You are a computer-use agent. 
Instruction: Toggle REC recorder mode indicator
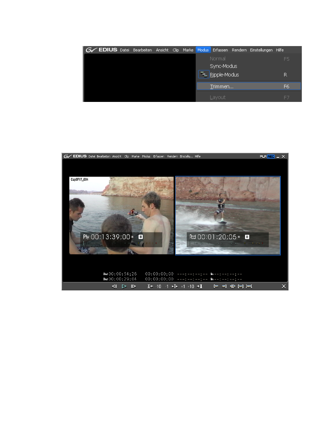coord(271,157)
